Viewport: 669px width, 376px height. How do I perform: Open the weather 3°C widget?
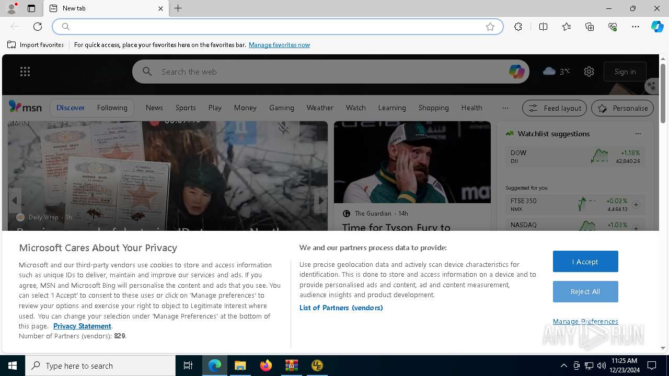click(556, 72)
